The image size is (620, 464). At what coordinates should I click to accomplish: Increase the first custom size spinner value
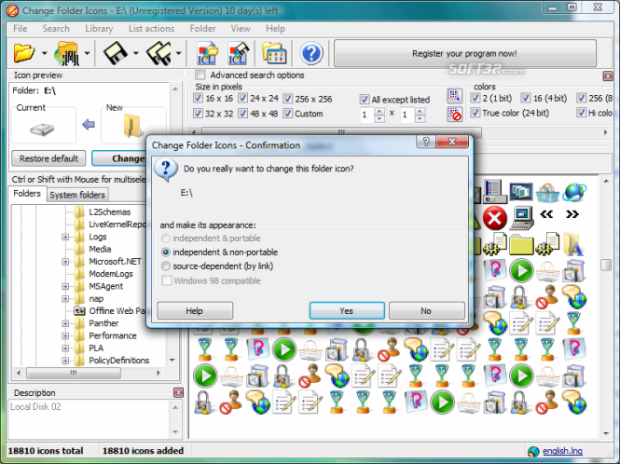point(379,111)
